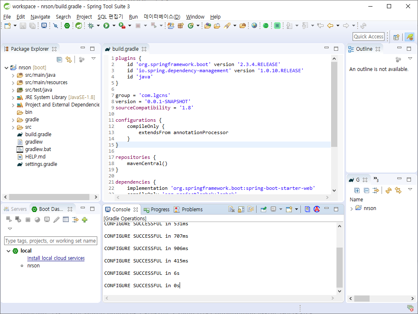Toggle the filters icon in Boot Dashboard toolbar
The height and width of the screenshot is (314, 418).
[75, 220]
